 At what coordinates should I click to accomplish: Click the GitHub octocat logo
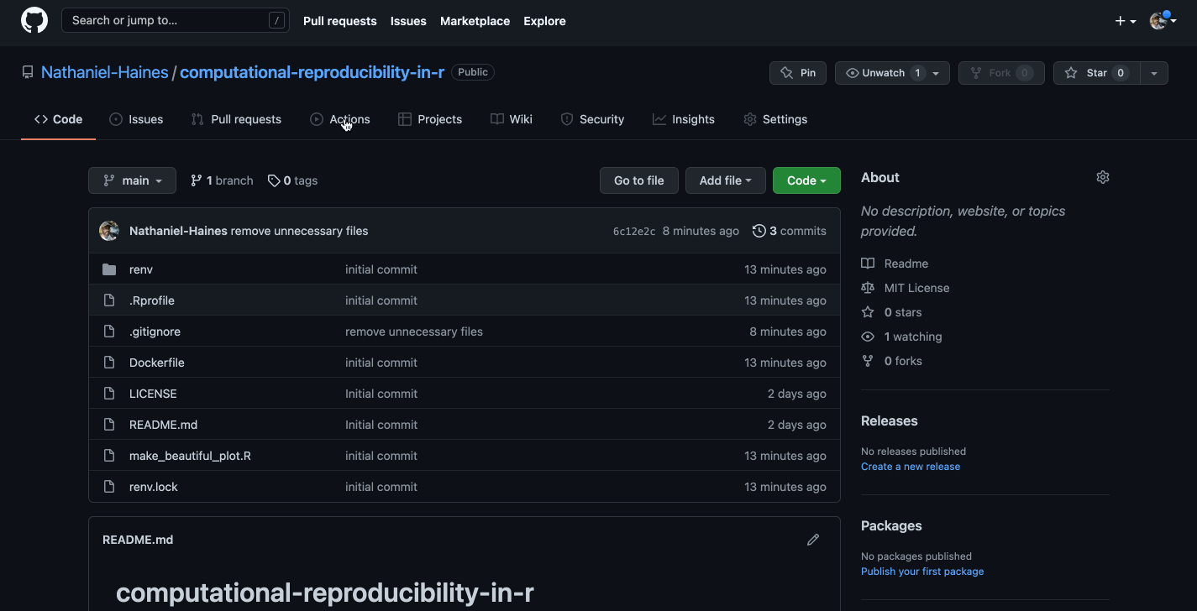[x=34, y=20]
